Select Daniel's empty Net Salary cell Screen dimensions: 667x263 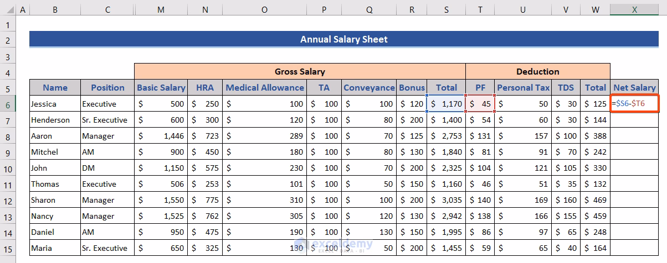click(634, 232)
